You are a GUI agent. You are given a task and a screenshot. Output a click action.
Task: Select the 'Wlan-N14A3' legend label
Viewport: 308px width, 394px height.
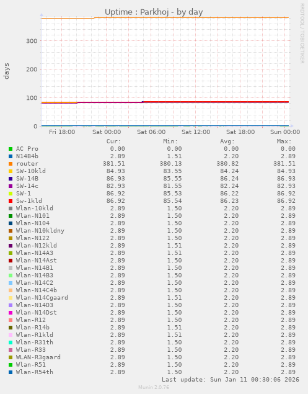point(35,253)
